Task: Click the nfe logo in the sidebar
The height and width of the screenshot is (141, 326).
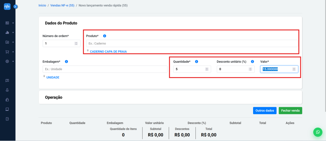Action: (x=7, y=6)
